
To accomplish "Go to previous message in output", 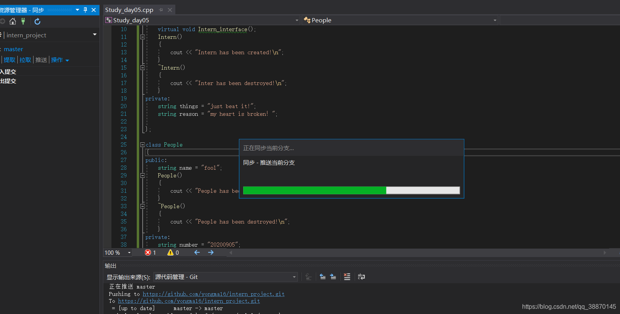I will (323, 277).
